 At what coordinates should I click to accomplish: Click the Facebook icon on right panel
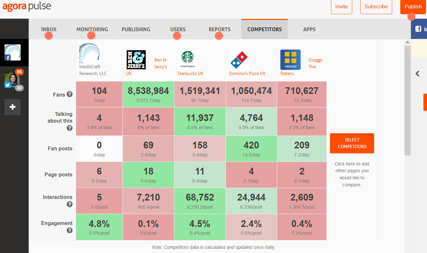tap(418, 29)
